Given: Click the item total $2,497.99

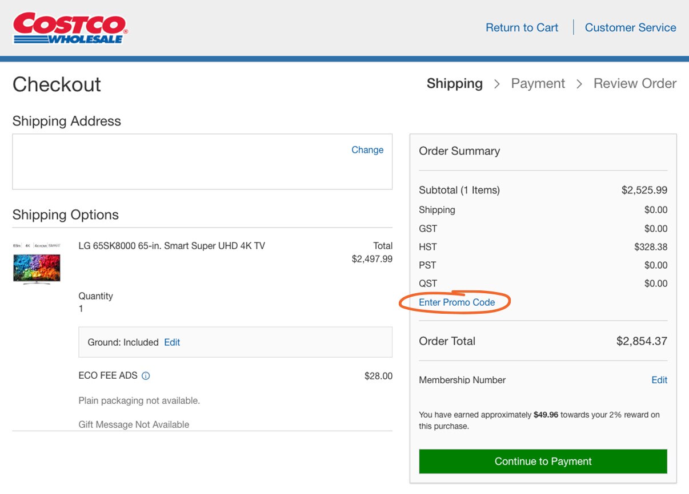Looking at the screenshot, I should point(372,259).
